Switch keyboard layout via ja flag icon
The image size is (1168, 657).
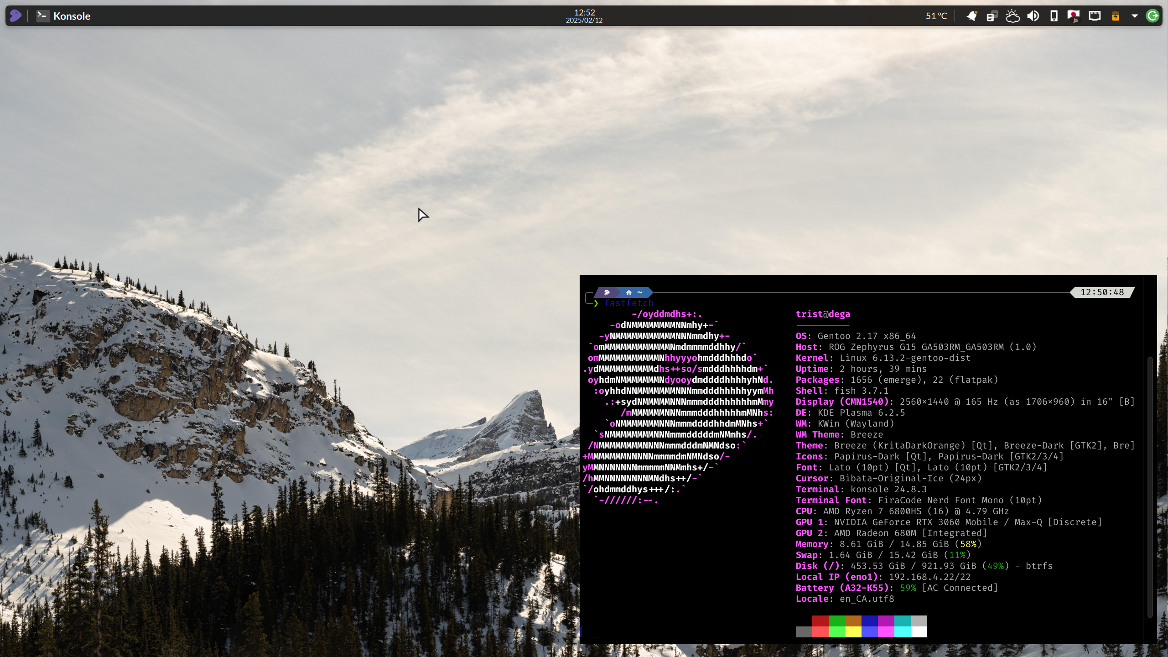[1074, 16]
